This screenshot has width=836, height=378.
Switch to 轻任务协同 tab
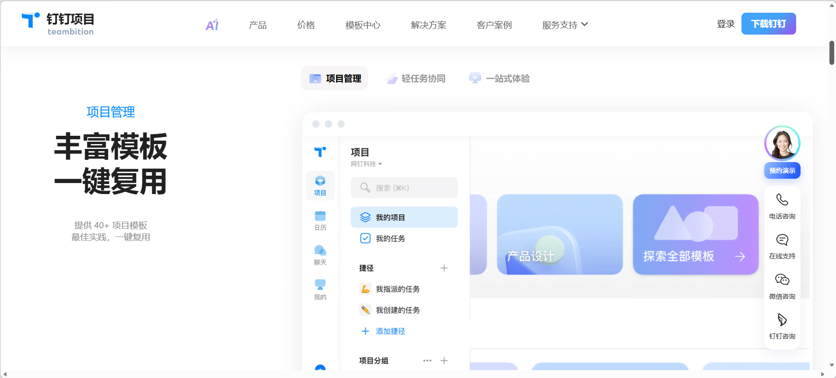pyautogui.click(x=415, y=78)
